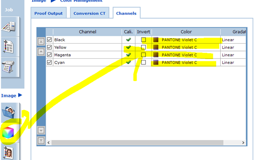The image size is (255, 160).
Task: Open the portrait with color strip icon
Action: [x=8, y=153]
